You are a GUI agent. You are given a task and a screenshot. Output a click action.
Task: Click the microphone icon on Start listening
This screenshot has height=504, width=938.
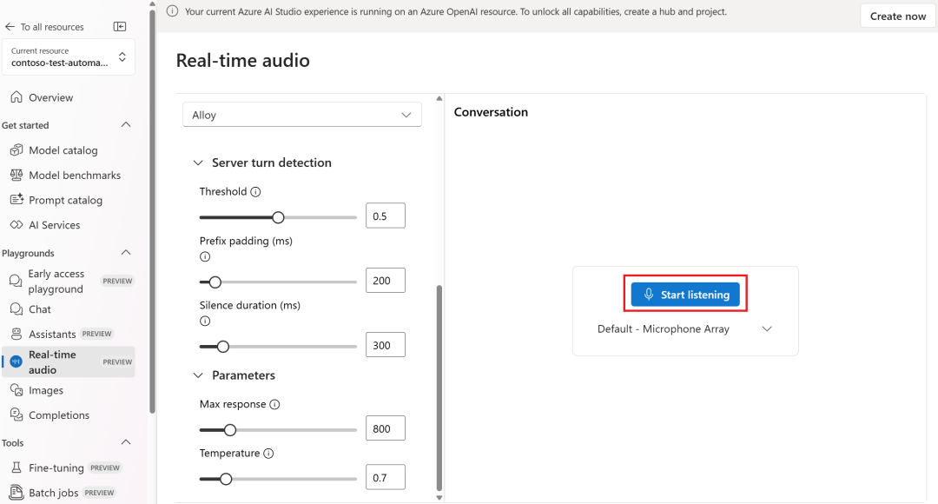[x=649, y=295]
